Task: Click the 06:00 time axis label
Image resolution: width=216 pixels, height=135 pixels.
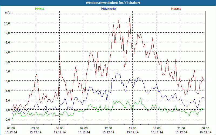Action: 59,129
